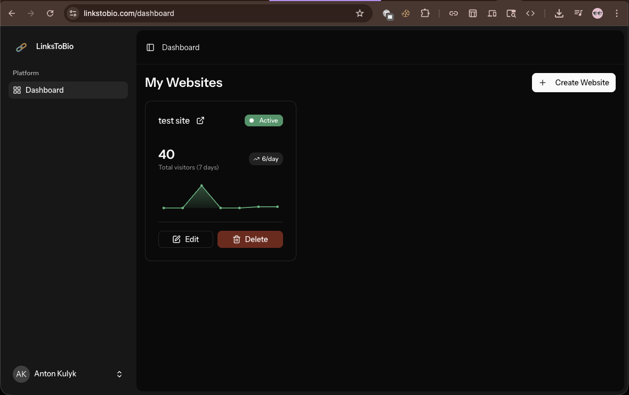629x395 pixels.
Task: Click the trend arrow on the 6/day badge
Action: (256, 158)
